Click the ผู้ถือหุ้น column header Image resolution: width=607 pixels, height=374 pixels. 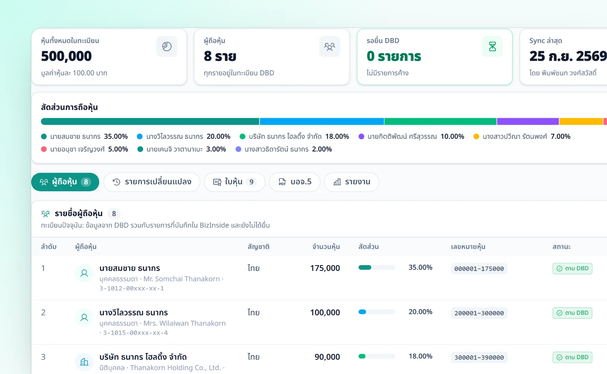86,247
